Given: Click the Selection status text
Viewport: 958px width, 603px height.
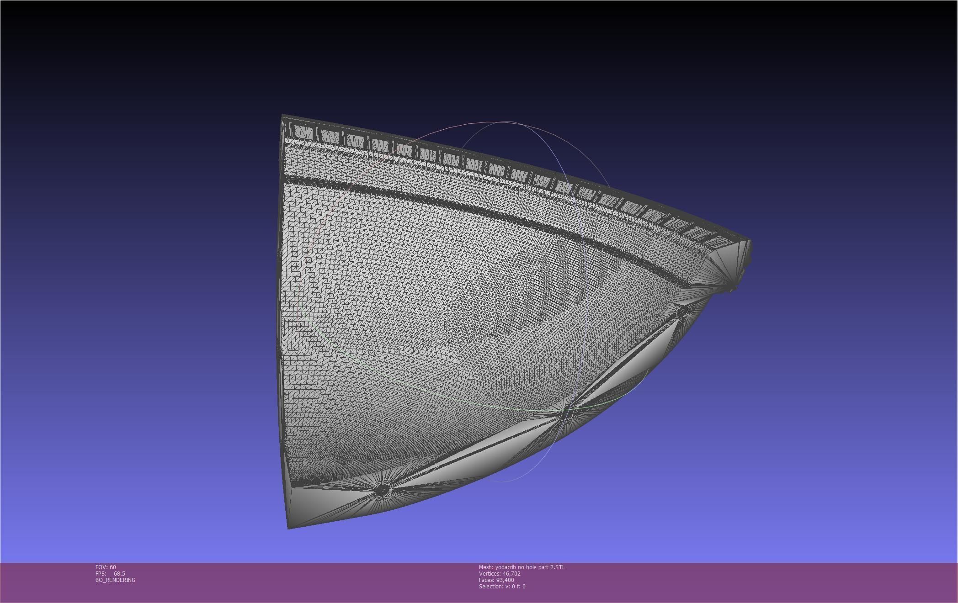Looking at the screenshot, I should pyautogui.click(x=502, y=587).
